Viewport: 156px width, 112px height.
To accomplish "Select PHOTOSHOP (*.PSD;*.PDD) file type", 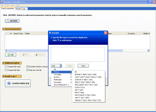I will click(x=89, y=95).
